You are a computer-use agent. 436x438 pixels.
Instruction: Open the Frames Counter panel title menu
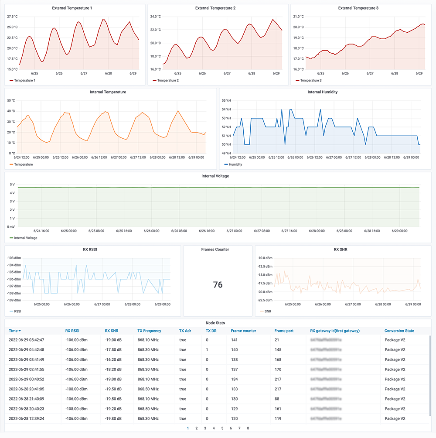tap(215, 250)
